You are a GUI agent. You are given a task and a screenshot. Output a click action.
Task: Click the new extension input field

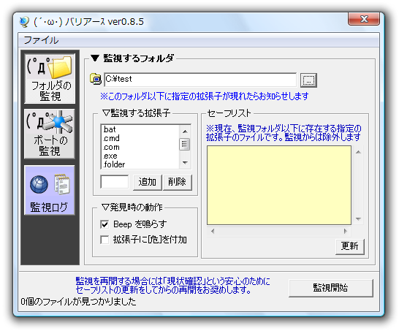[x=115, y=182]
